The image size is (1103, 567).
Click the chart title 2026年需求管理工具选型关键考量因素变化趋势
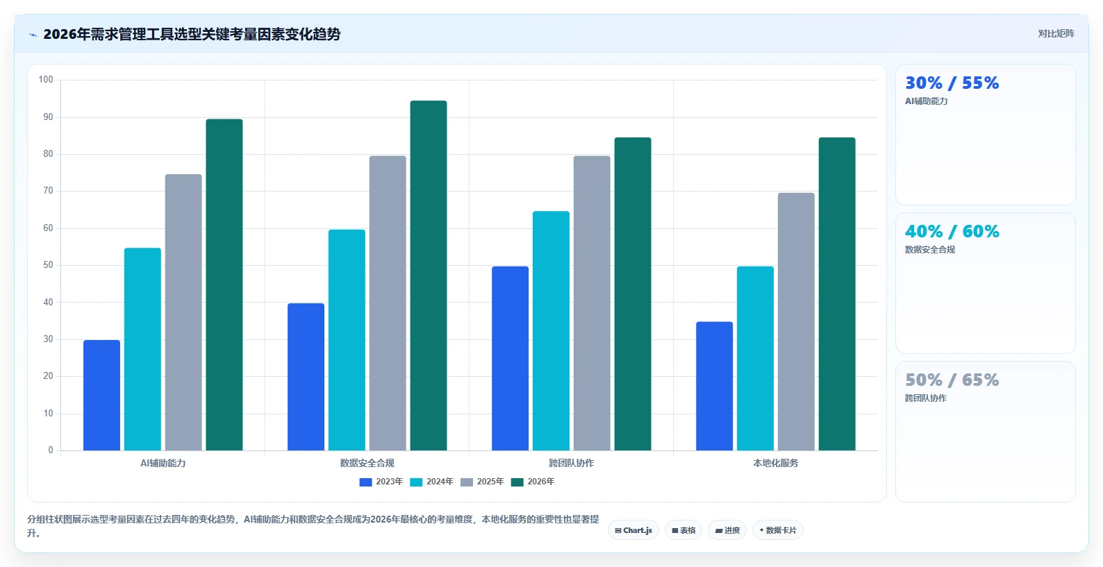pos(192,34)
